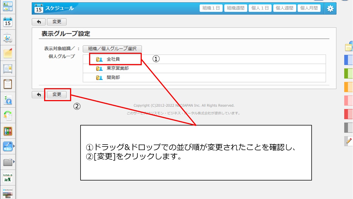Screen dimensions: 353x199
Task: Click the 変更 button above the panel
Action: click(57, 22)
